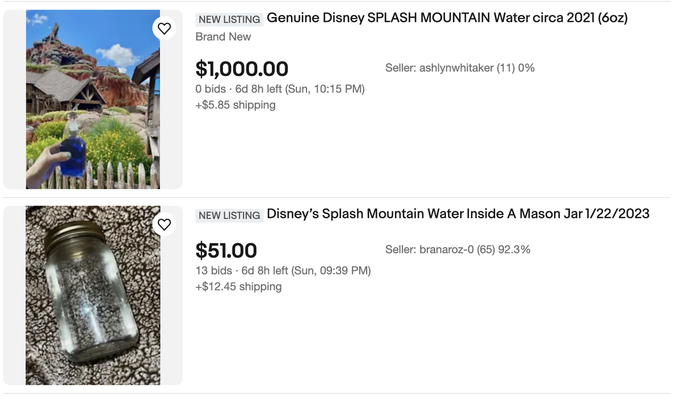Click the NEW LISTING badge on the first listing

(x=229, y=19)
